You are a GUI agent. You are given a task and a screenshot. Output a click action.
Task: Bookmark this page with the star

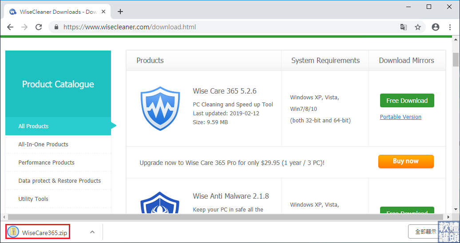418,27
